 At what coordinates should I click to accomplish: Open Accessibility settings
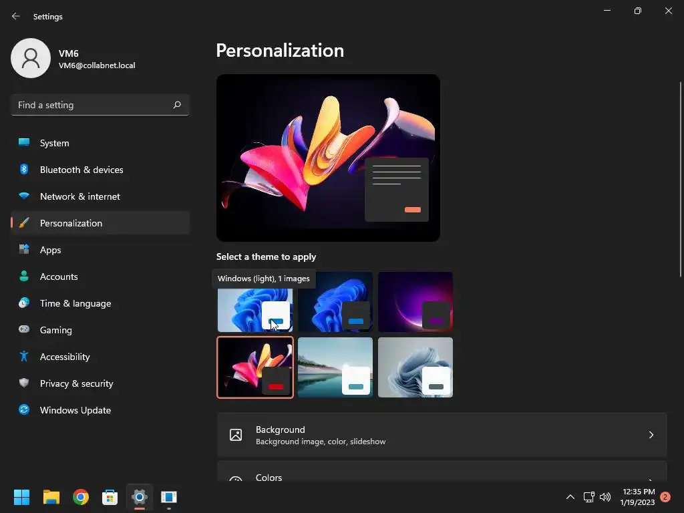click(x=100, y=357)
